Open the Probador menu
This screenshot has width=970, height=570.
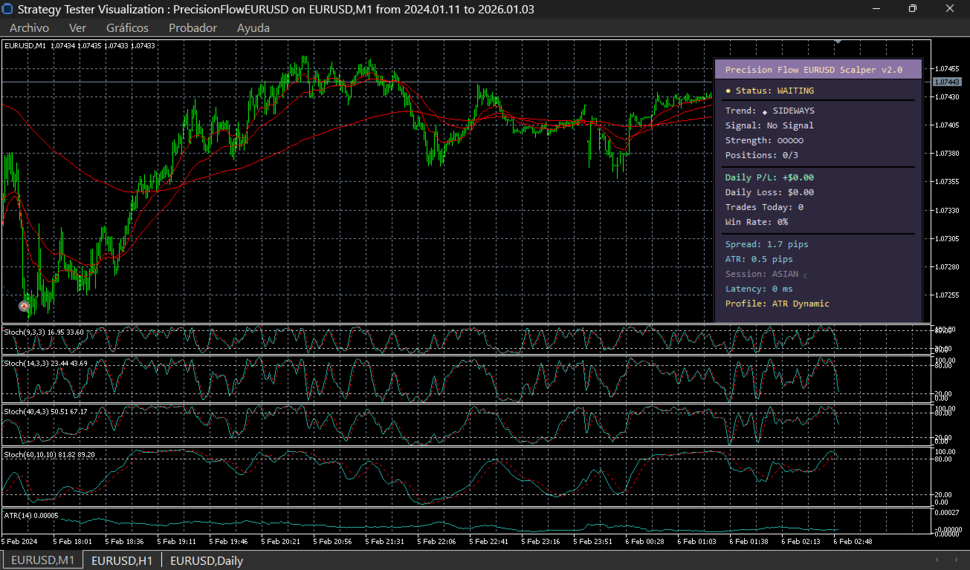[193, 28]
